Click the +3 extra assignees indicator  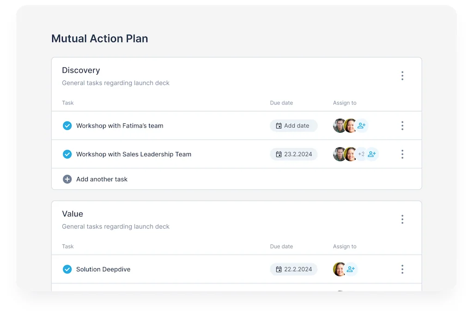point(361,154)
